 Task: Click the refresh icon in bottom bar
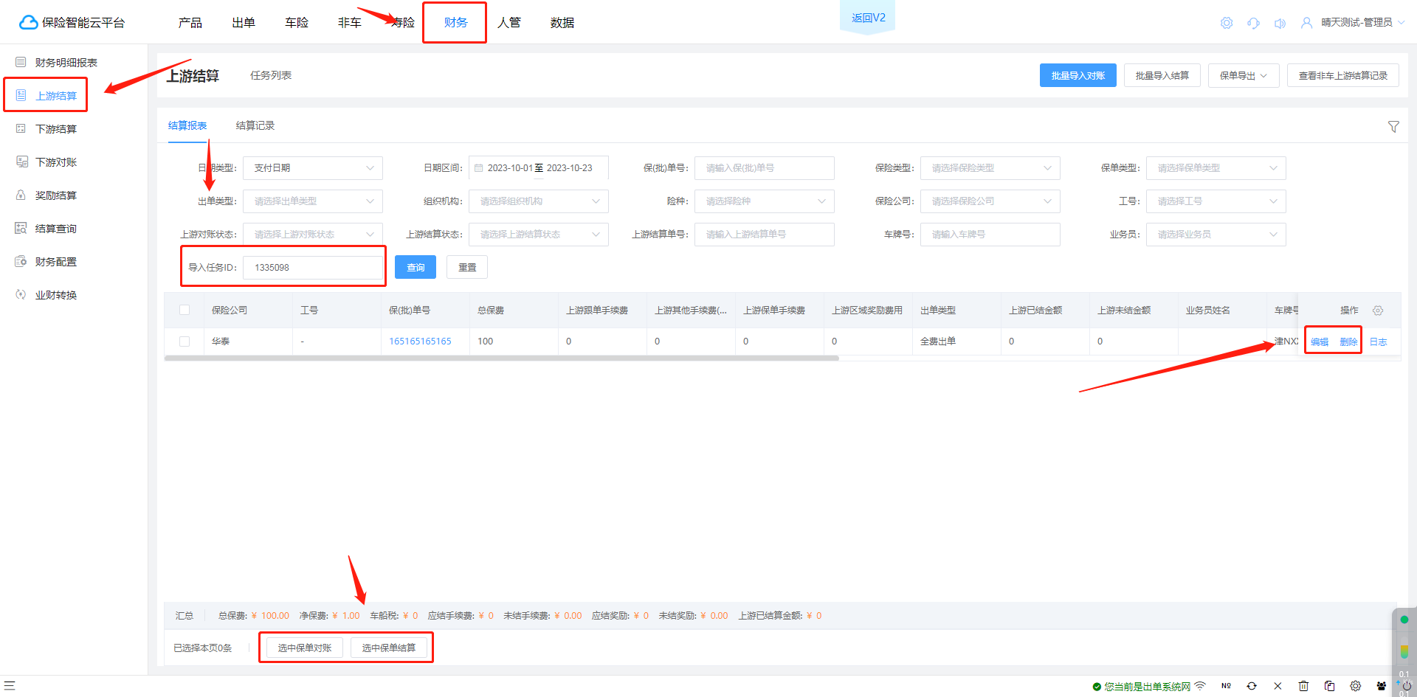coord(1252,686)
